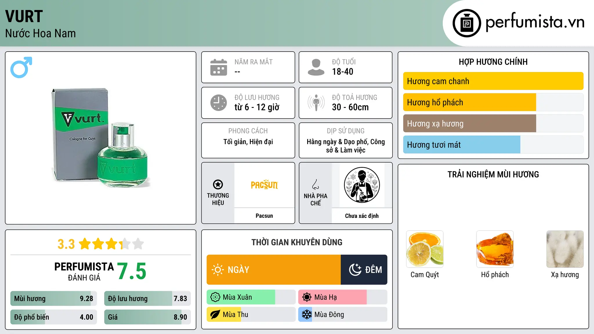Click the Hương xạ hương accord bar
This screenshot has width=594, height=334.
pos(493,124)
